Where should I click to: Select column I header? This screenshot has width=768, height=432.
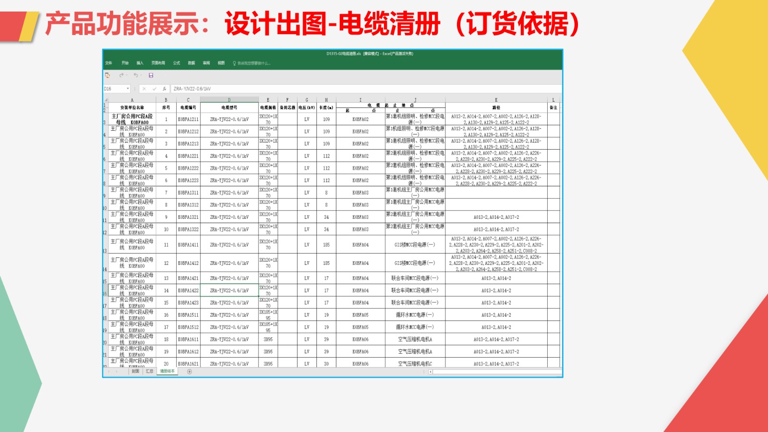click(360, 100)
